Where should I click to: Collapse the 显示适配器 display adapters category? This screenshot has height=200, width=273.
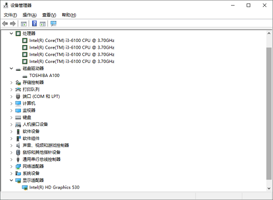tap(11, 180)
